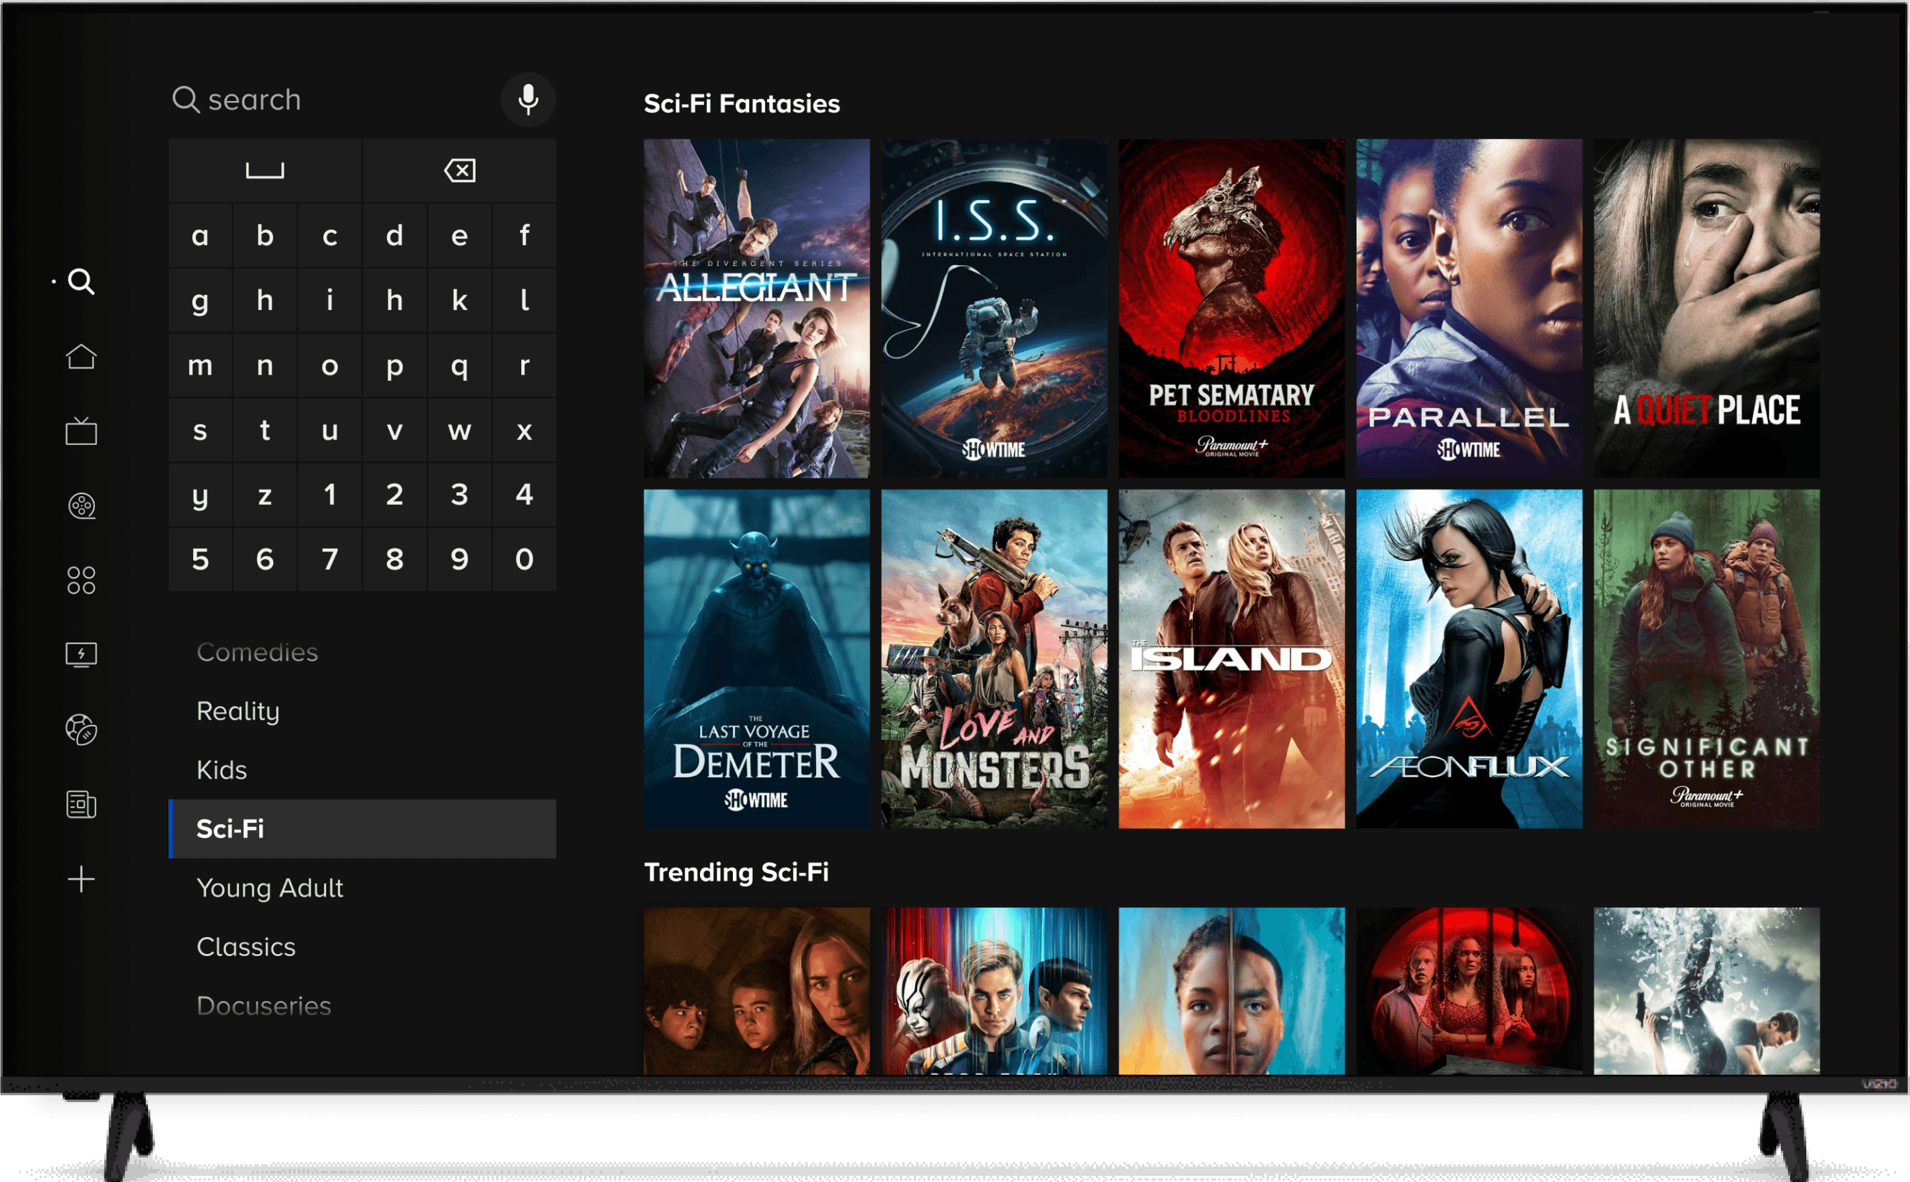This screenshot has width=1910, height=1182.
Task: Tap the number 1 key
Action: [330, 495]
